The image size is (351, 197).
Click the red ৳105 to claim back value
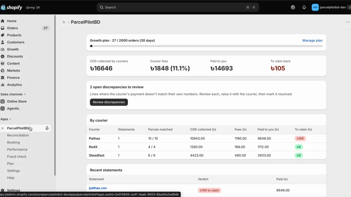[x=278, y=68]
